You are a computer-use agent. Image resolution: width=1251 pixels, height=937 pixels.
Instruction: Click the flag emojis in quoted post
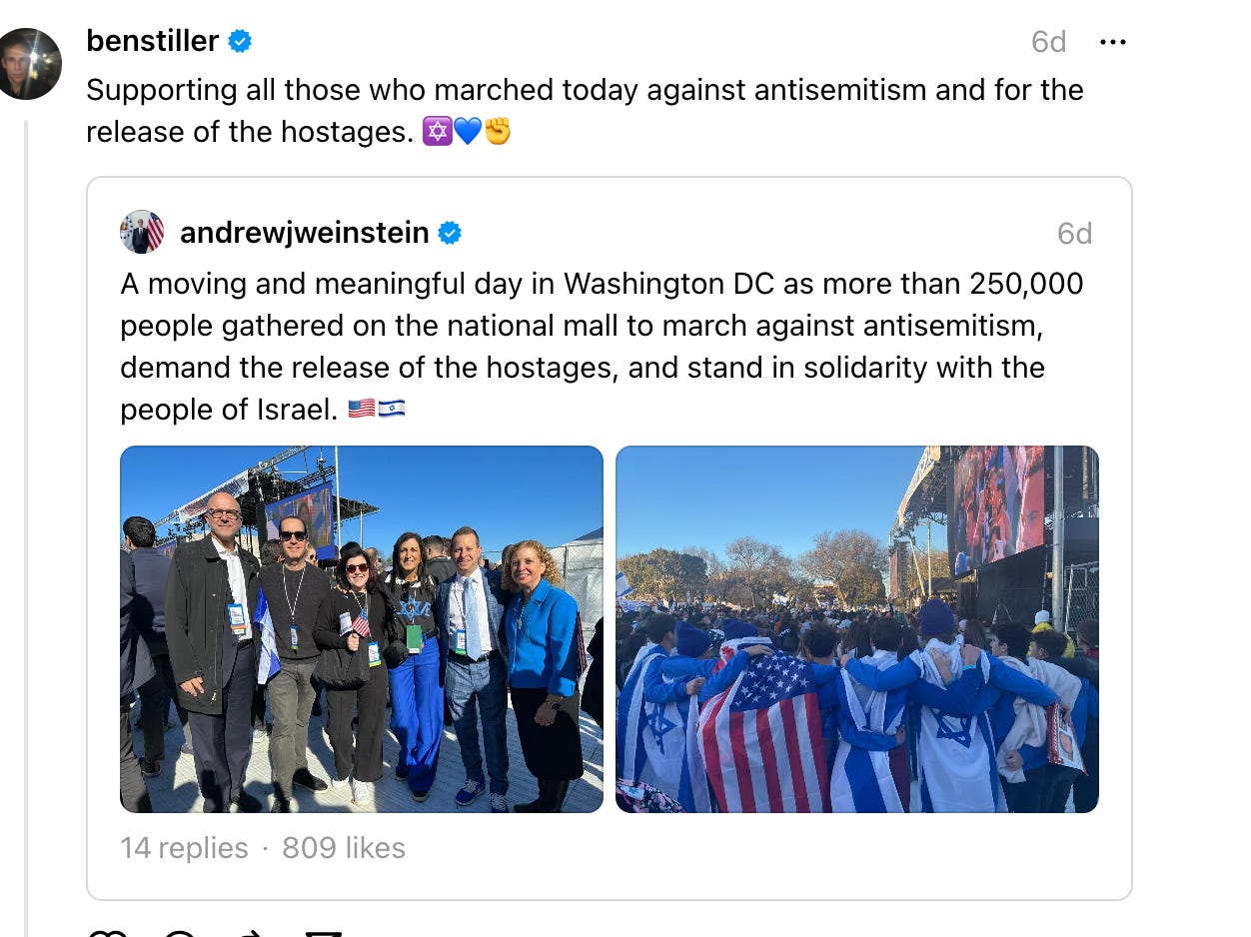[377, 410]
